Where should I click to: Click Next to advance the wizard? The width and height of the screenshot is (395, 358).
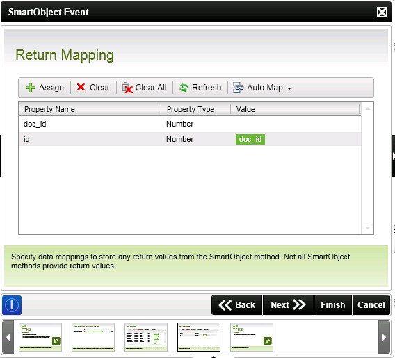pos(288,305)
